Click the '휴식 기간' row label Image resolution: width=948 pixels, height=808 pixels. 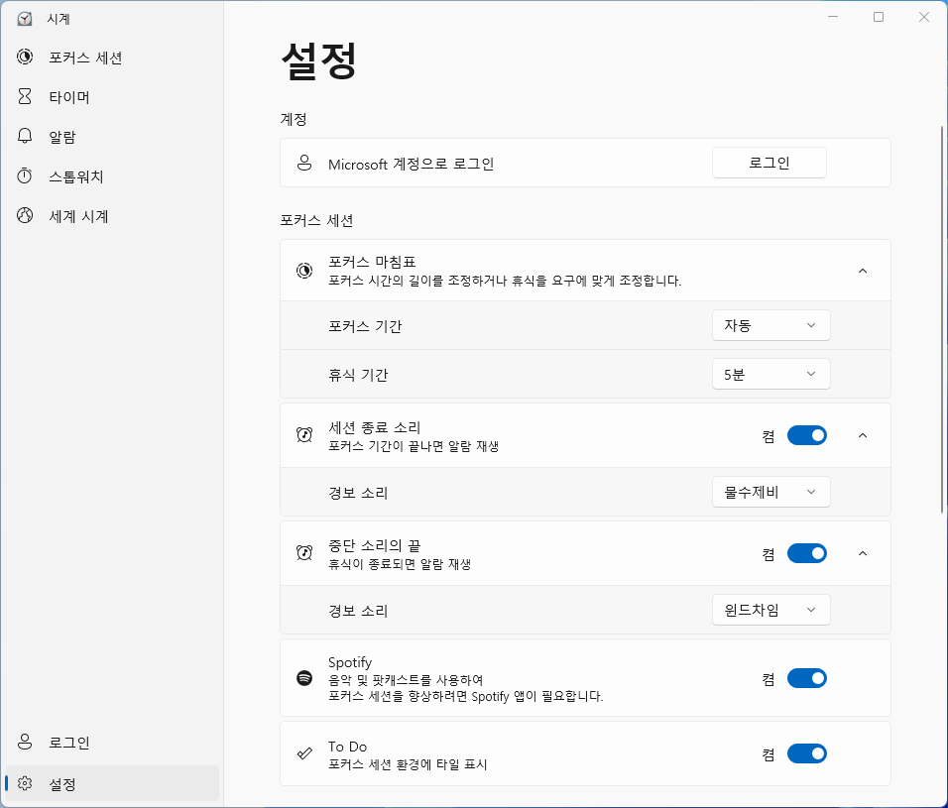coord(358,375)
